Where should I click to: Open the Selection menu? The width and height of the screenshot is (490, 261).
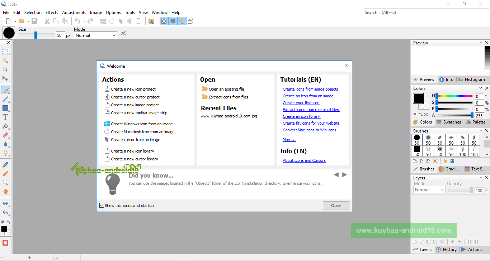tap(33, 12)
